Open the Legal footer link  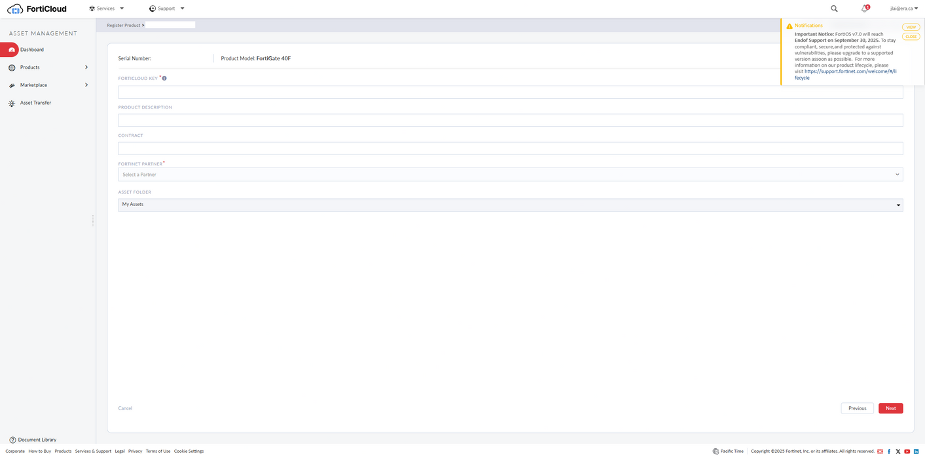point(120,451)
